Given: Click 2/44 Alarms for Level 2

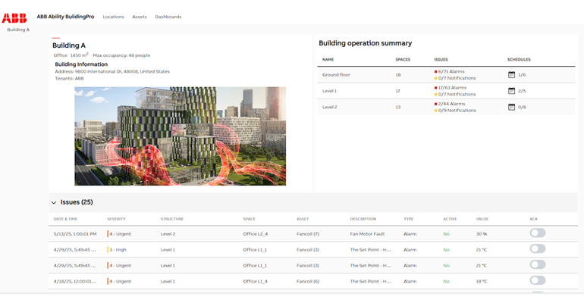Looking at the screenshot, I should (452, 104).
